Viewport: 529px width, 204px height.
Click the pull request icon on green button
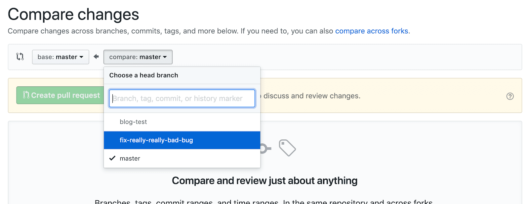pos(26,95)
